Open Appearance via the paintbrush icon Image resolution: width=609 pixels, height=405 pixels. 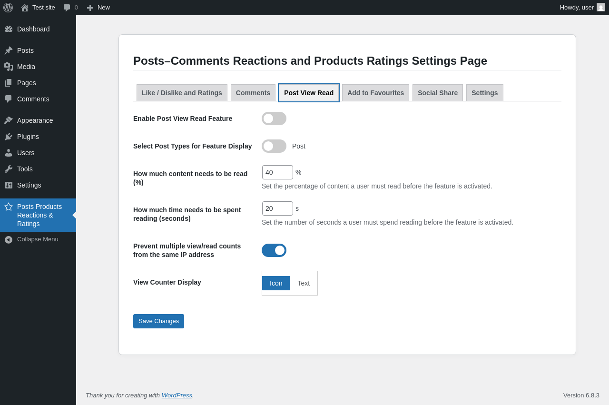pyautogui.click(x=9, y=120)
